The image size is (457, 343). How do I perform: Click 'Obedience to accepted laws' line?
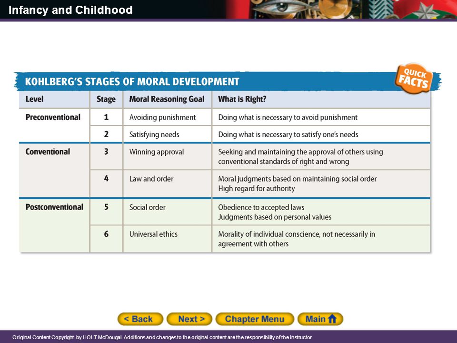coord(261,207)
